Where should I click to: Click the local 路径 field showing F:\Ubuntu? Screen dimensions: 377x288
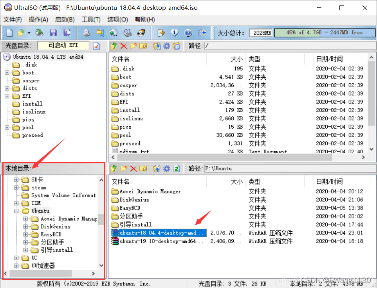pyautogui.click(x=290, y=168)
